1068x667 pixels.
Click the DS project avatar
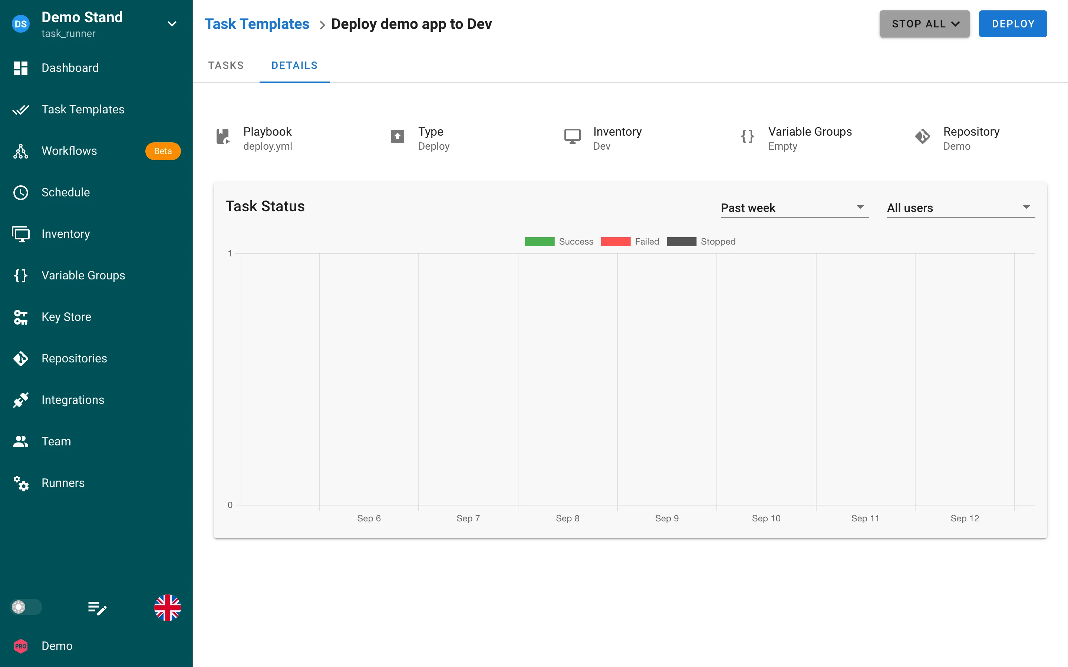tap(21, 24)
